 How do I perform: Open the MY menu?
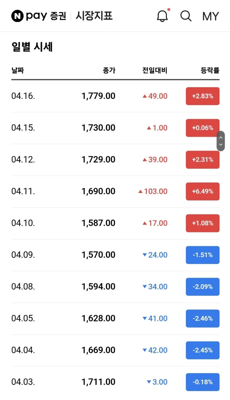click(210, 16)
